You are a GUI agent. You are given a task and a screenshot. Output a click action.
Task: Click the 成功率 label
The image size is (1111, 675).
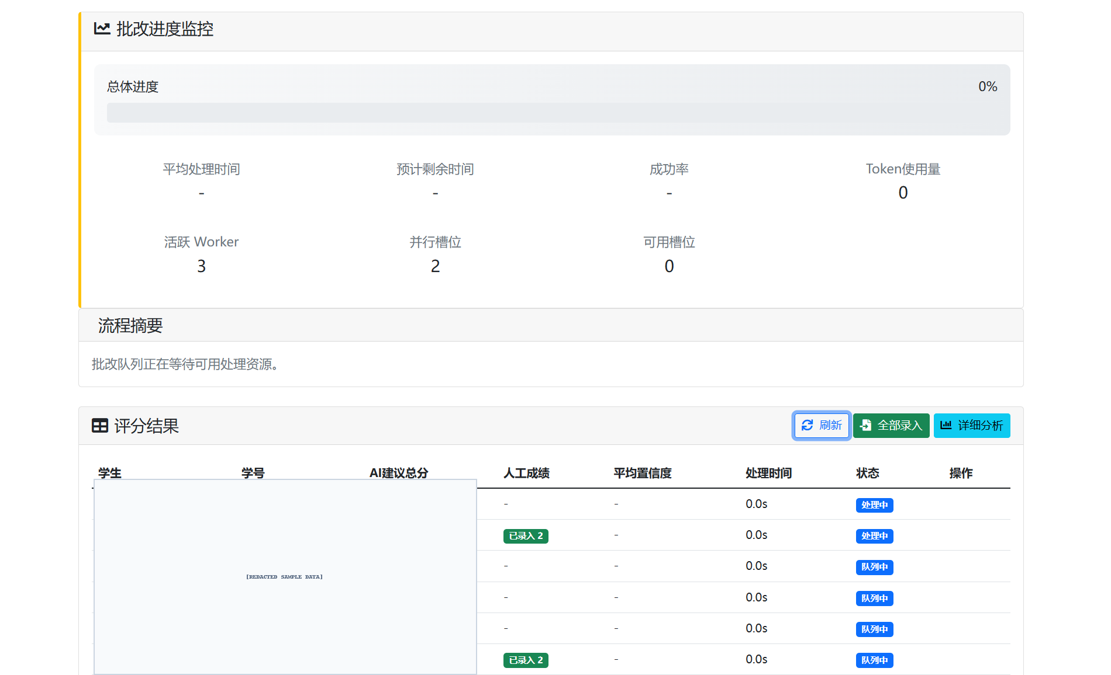point(669,169)
